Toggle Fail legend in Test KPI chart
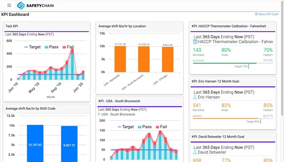 coord(68,47)
